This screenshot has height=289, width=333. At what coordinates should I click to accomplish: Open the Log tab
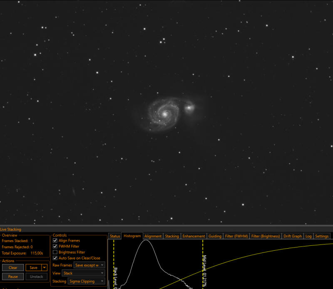tap(308, 236)
